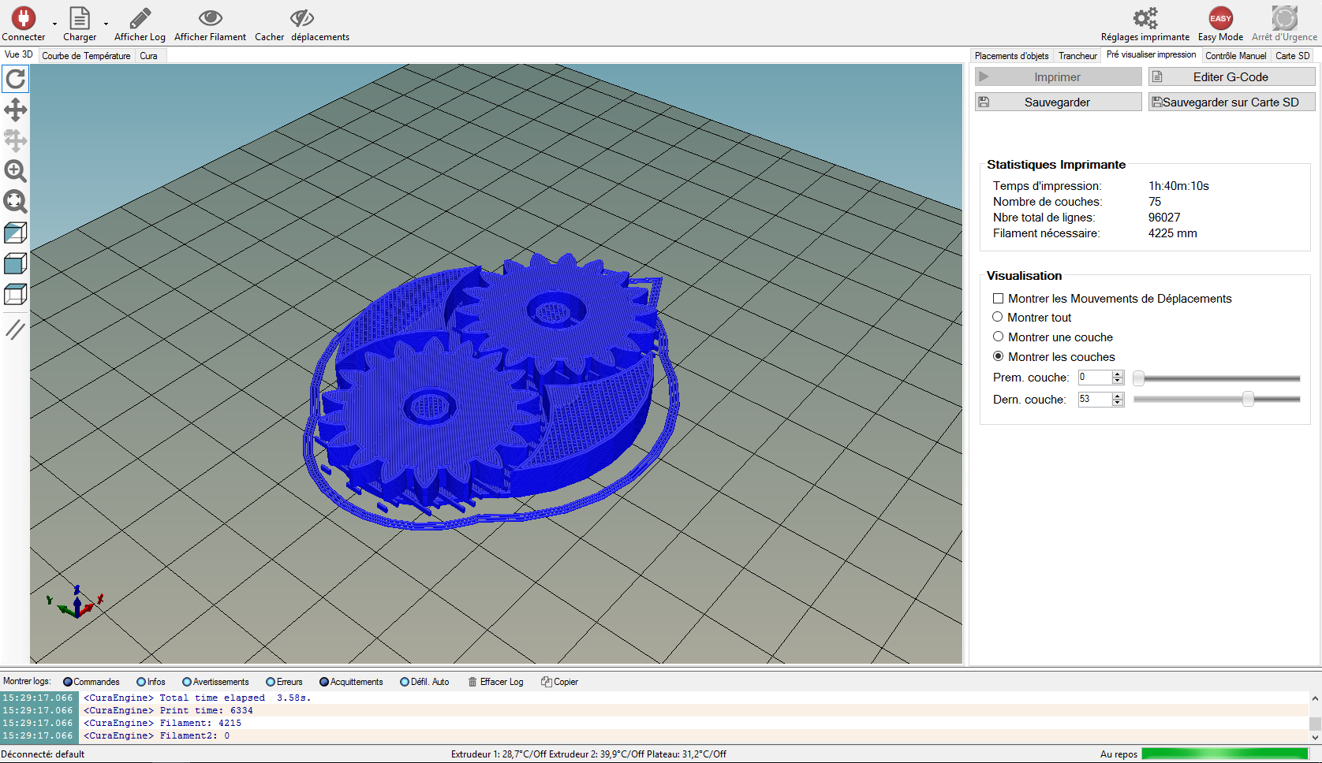Click the log scrollbar up arrow
Screen dimensions: 1322x763
click(x=1315, y=698)
